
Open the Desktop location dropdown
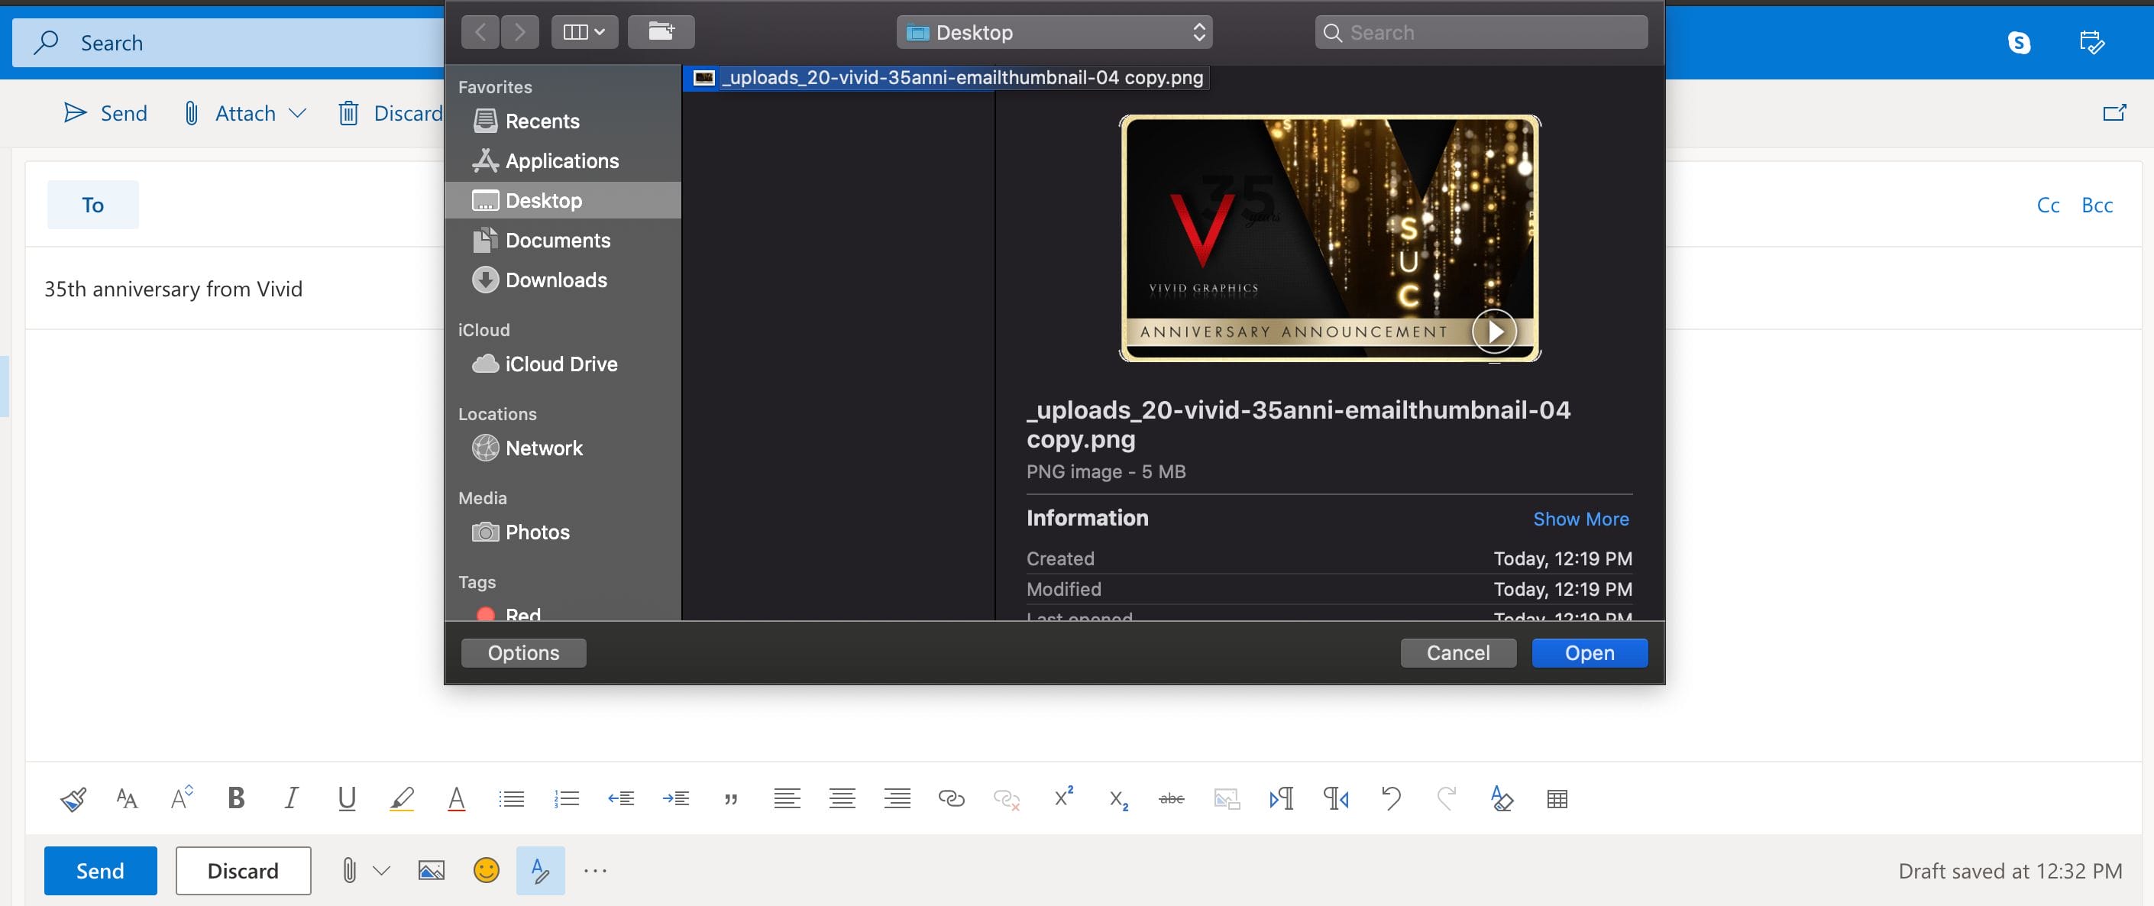click(1053, 32)
